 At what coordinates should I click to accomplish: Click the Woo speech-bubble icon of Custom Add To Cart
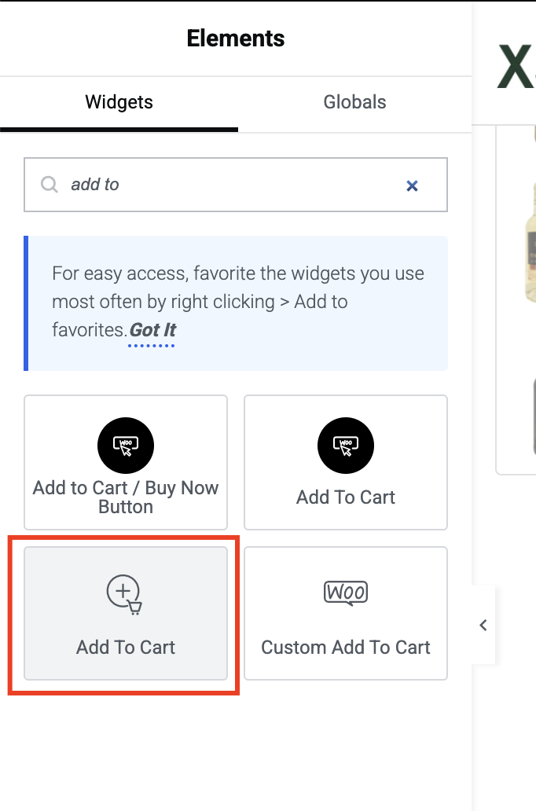point(346,593)
